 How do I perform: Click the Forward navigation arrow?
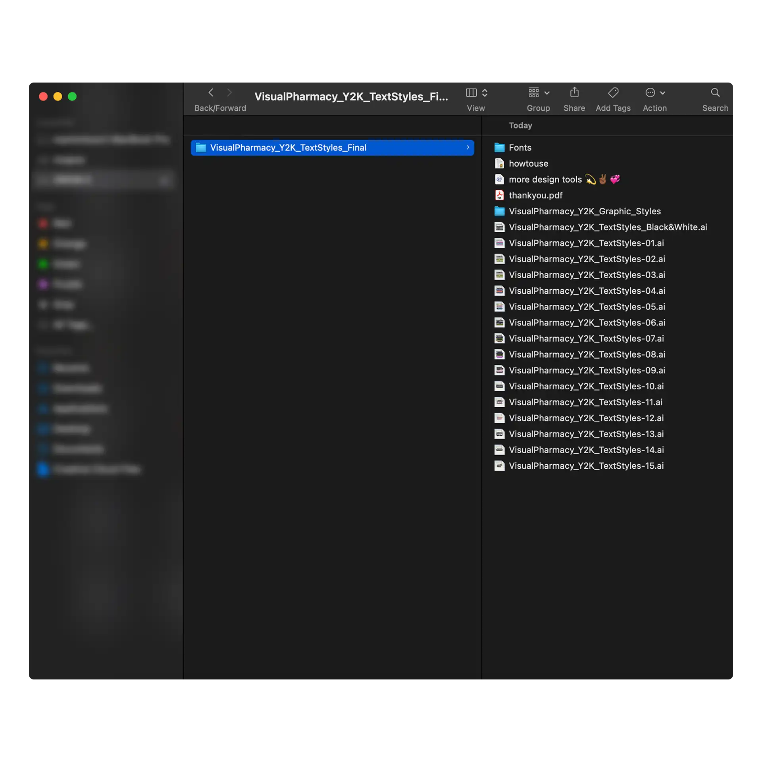pos(229,93)
